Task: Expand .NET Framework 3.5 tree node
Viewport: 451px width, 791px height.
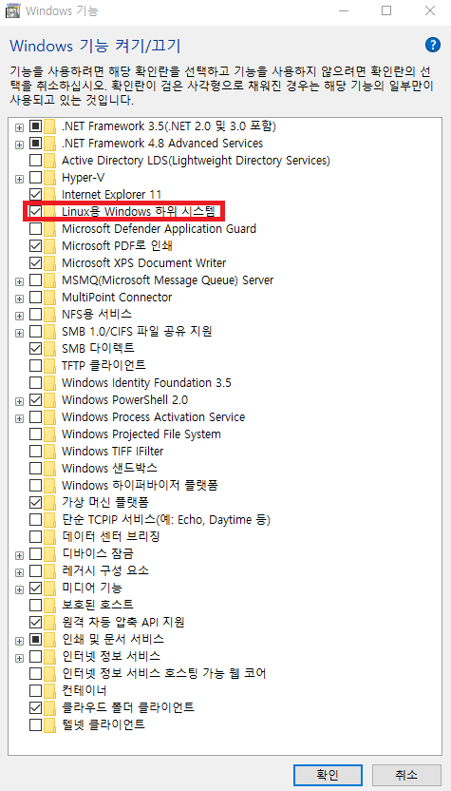Action: (x=19, y=126)
